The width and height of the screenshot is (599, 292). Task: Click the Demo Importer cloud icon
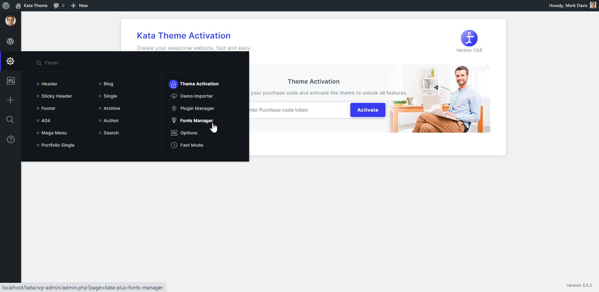pos(174,96)
